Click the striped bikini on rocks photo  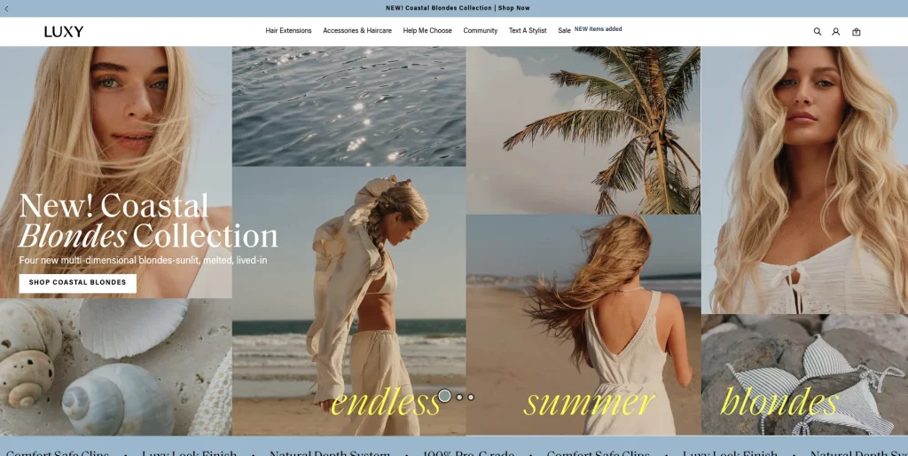[x=804, y=375]
